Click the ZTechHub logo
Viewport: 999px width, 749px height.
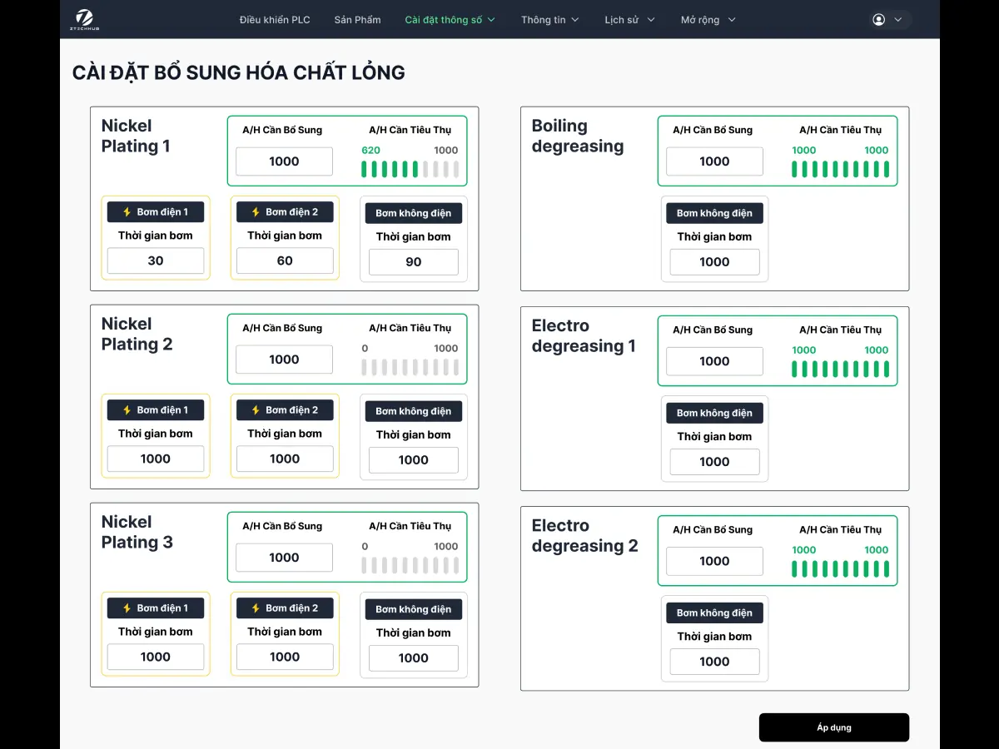83,19
